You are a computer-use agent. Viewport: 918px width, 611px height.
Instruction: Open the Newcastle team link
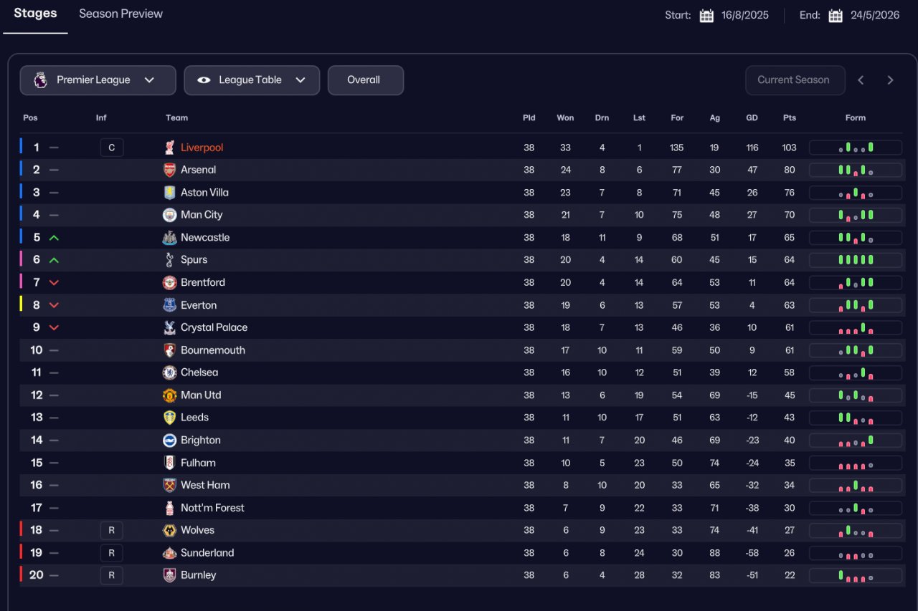[205, 237]
